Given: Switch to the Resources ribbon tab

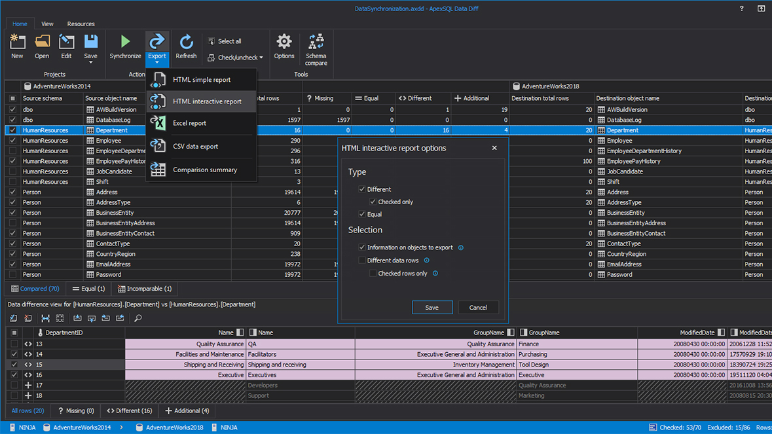Looking at the screenshot, I should pos(81,24).
